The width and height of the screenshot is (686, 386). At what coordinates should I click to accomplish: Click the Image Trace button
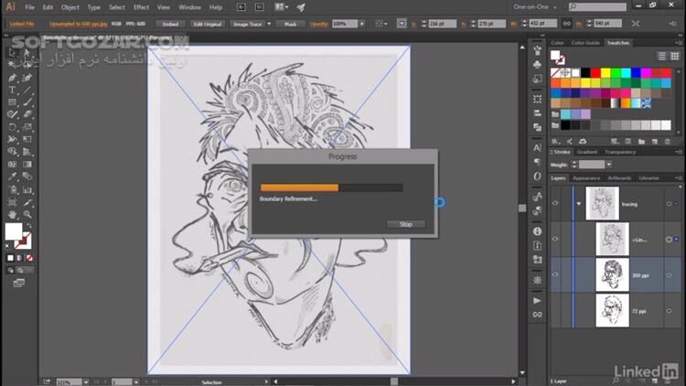click(247, 24)
